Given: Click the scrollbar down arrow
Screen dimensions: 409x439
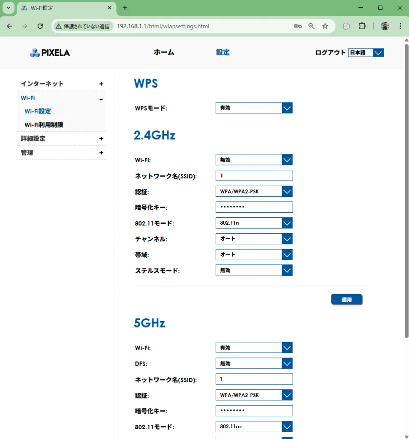Looking at the screenshot, I should [x=406, y=436].
